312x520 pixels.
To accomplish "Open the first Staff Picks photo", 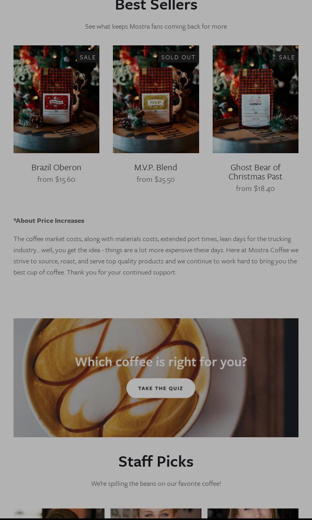I will [x=59, y=513].
